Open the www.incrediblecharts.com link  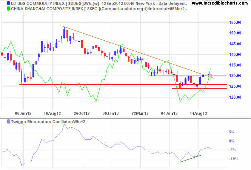[220, 3]
